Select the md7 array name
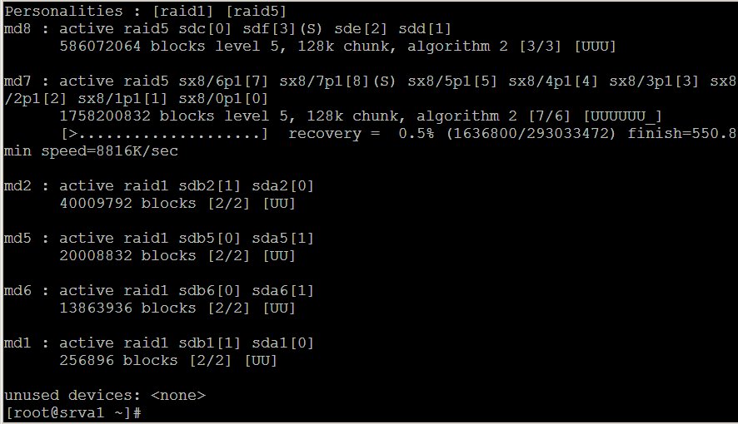 [x=17, y=81]
